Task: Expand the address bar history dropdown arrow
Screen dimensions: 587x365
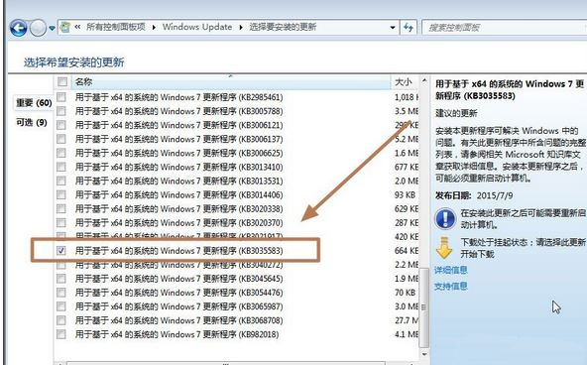Action: (392, 28)
